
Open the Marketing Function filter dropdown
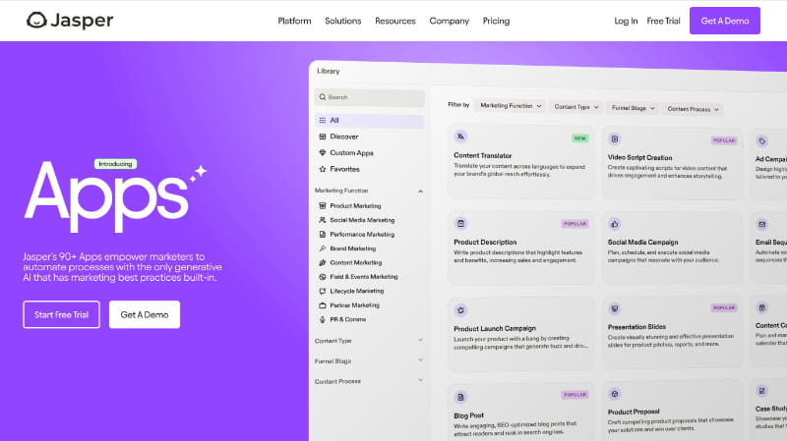point(510,106)
